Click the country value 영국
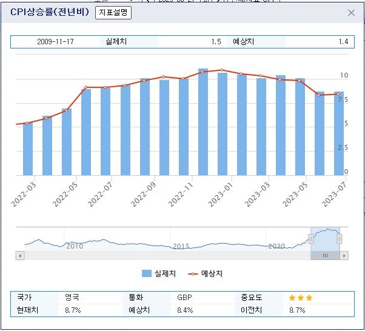This screenshot has height=331, width=365. tap(72, 297)
